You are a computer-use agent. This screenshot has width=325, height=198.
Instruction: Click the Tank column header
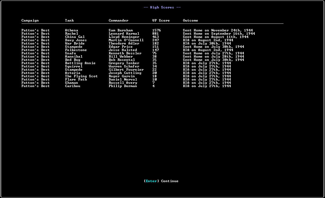pyautogui.click(x=69, y=20)
